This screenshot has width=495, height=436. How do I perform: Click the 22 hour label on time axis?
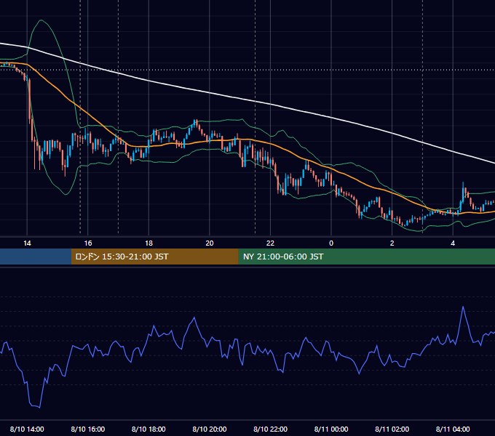pyautogui.click(x=270, y=243)
